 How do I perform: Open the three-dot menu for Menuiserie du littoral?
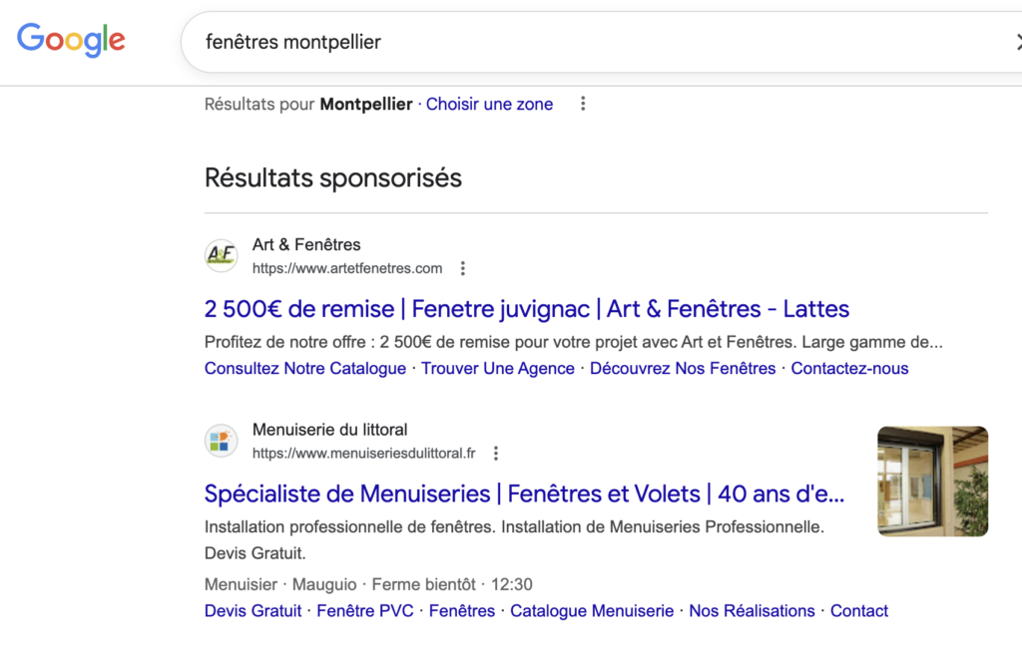tap(496, 452)
